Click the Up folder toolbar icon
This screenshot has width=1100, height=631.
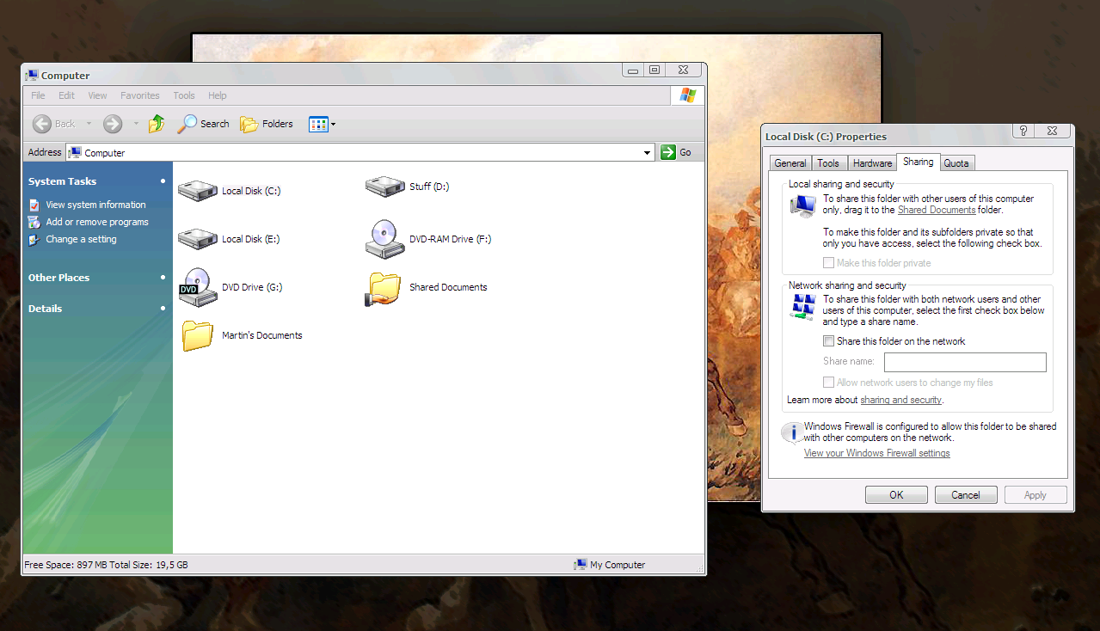(157, 124)
